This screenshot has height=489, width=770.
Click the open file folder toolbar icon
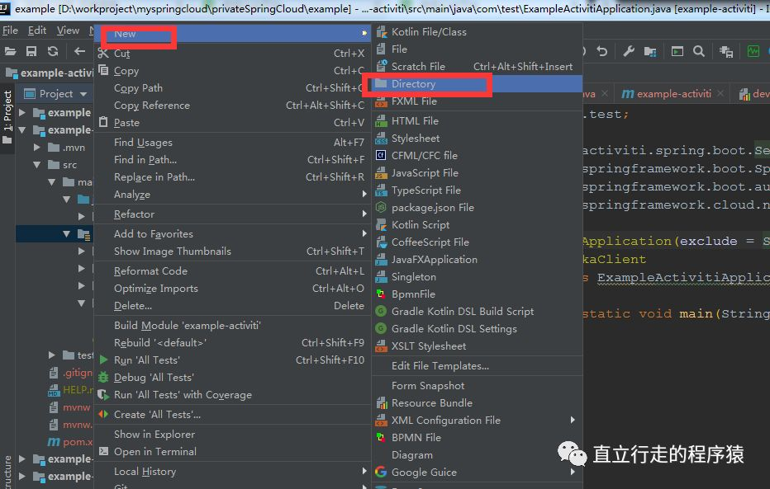[x=11, y=50]
